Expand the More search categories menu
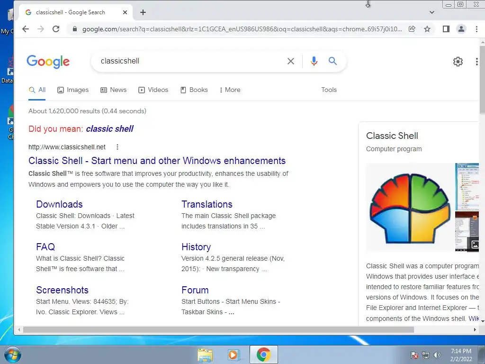The image size is (485, 364). point(230,90)
